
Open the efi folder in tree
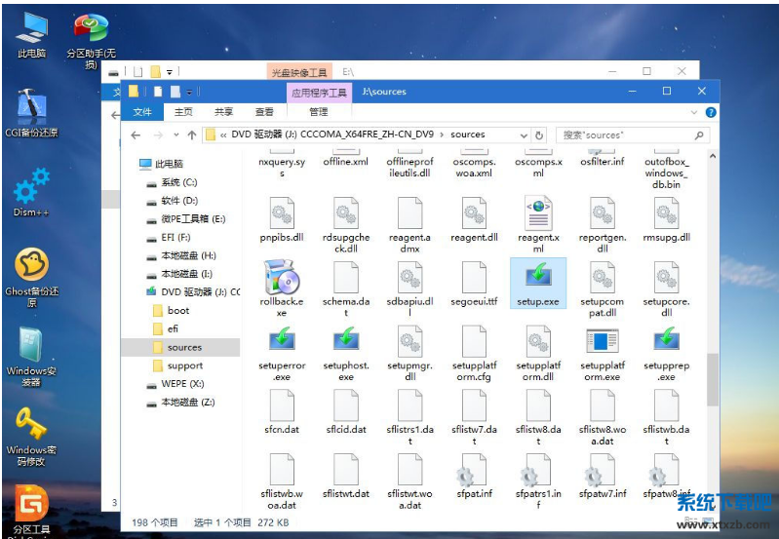click(x=166, y=328)
